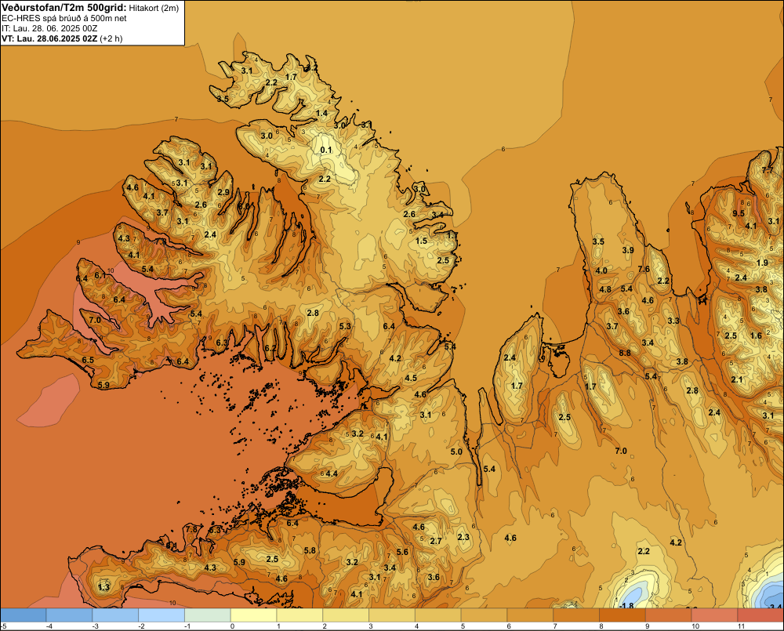Click the '1.9' temperature value
The width and height of the screenshot is (784, 631).
pyautogui.click(x=762, y=263)
